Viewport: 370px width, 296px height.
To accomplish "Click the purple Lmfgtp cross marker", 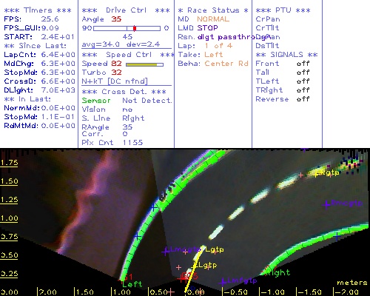I will click(223, 281).
